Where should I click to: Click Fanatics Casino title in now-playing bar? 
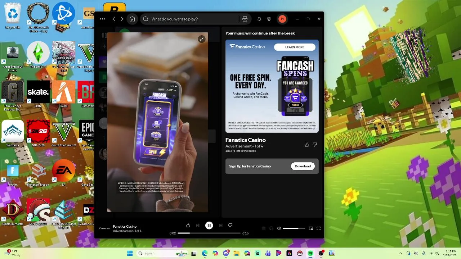coord(125,226)
